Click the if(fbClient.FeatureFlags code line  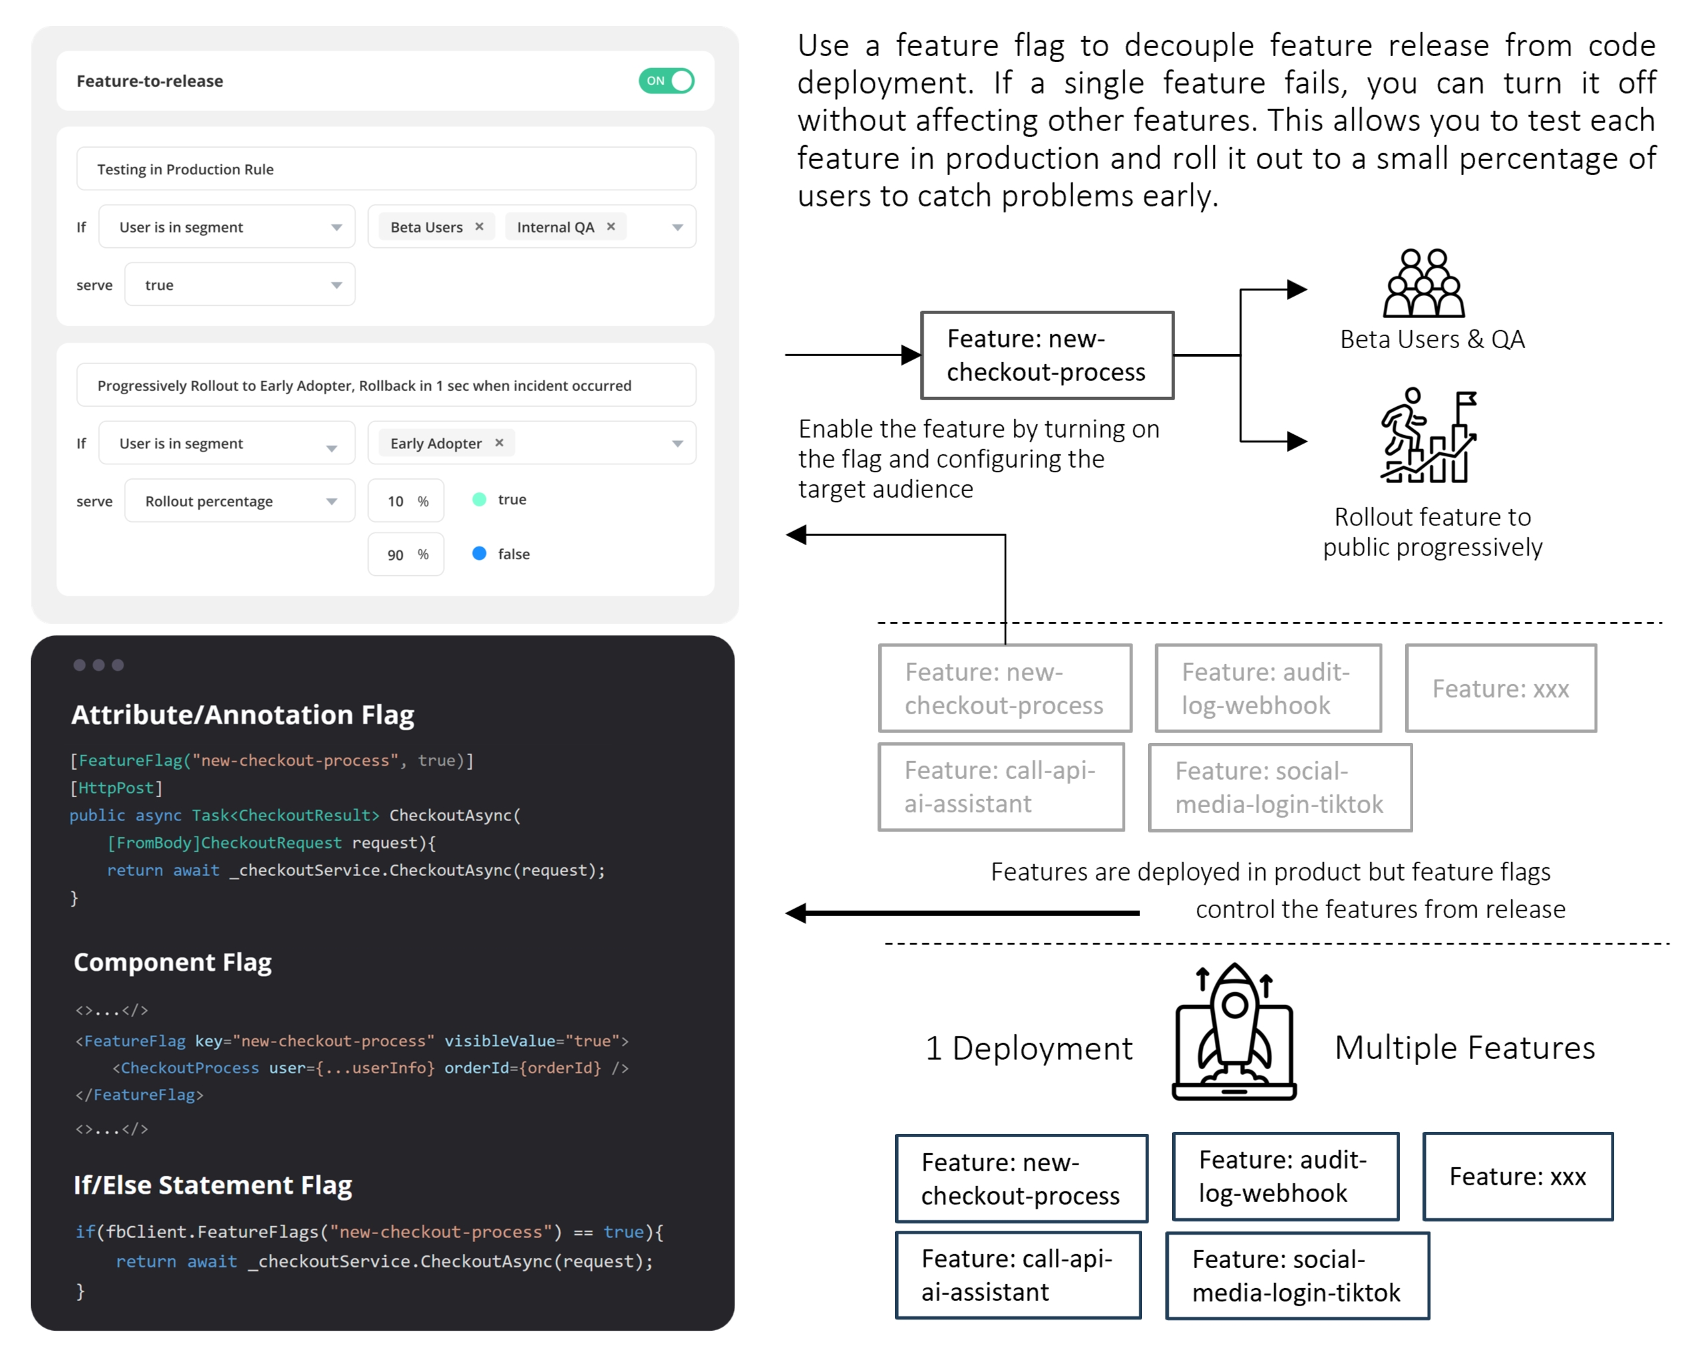[369, 1231]
